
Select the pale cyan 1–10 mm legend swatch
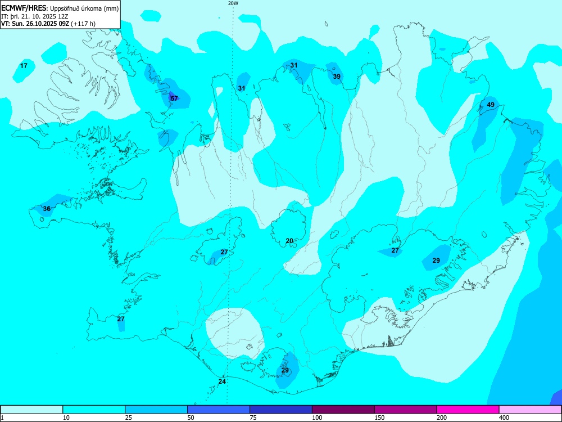coord(31,410)
